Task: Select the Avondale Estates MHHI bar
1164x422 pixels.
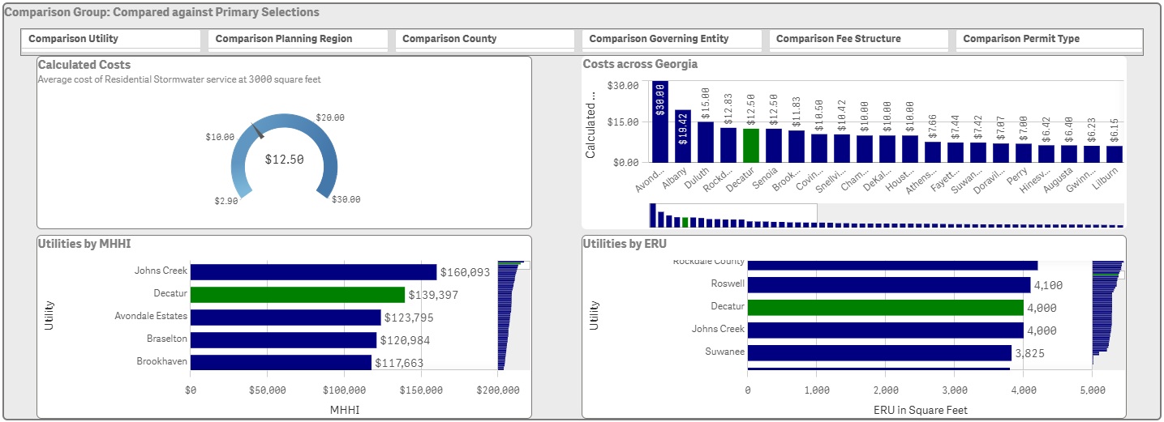Action: [x=285, y=317]
